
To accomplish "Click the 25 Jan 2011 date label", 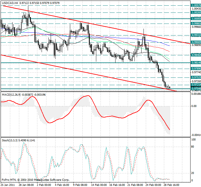I will click(8, 185).
